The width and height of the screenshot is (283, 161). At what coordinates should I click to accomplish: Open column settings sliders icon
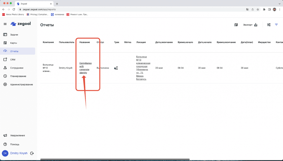coord(269,25)
